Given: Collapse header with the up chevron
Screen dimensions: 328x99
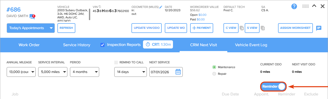Looking at the screenshot, I should (314, 6).
